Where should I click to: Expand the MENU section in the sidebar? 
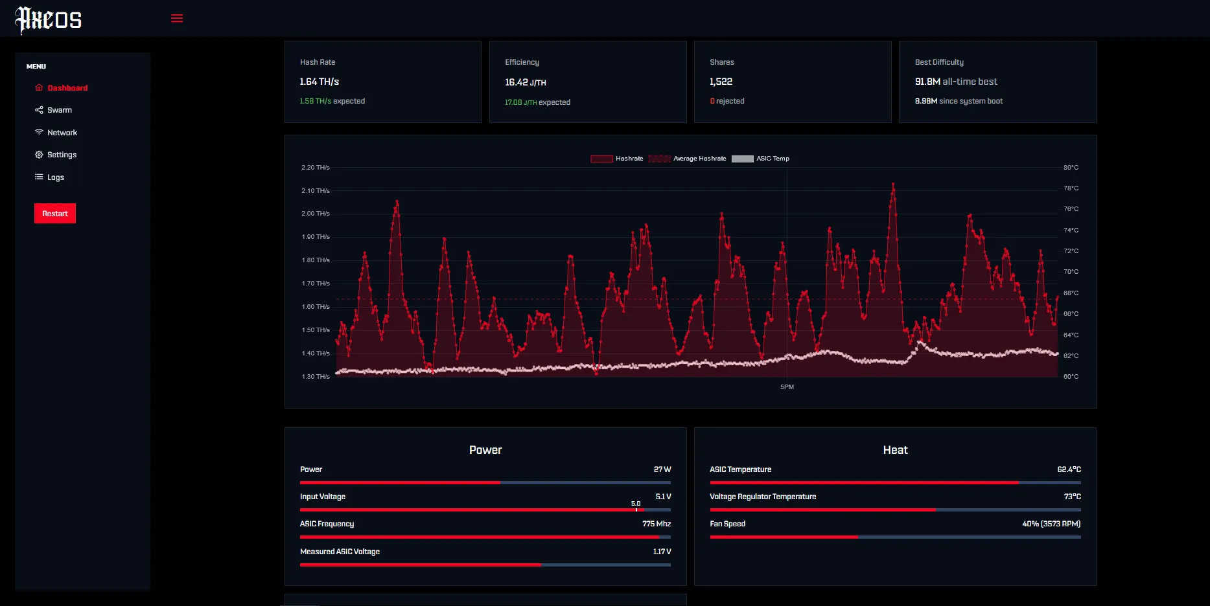click(36, 66)
